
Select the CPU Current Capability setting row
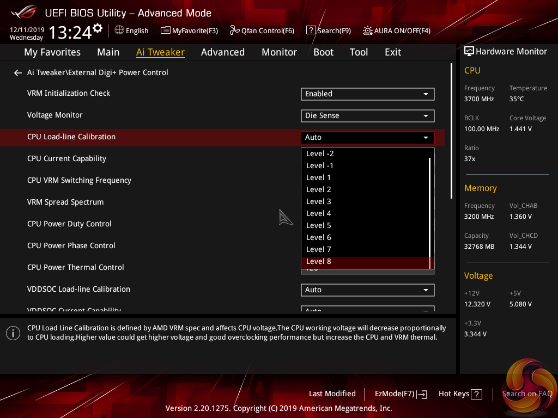(67, 158)
